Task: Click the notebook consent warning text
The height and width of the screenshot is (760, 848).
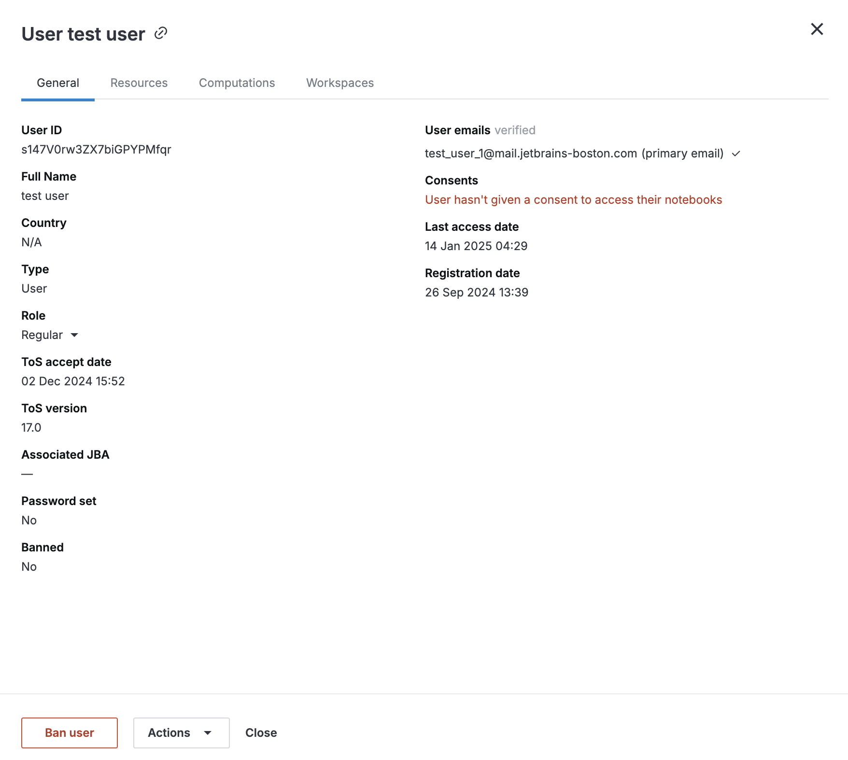Action: coord(573,200)
